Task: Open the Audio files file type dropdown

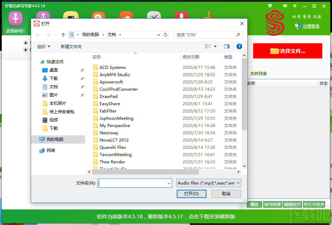Action: point(208,183)
